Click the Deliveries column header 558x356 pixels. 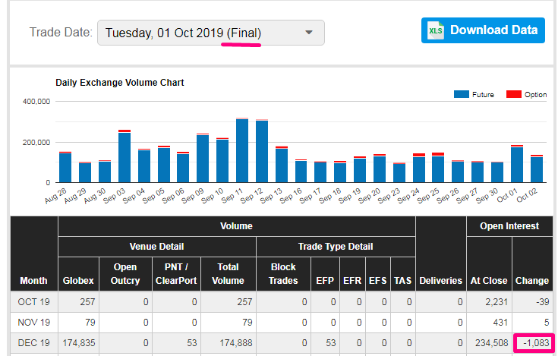pos(440,280)
